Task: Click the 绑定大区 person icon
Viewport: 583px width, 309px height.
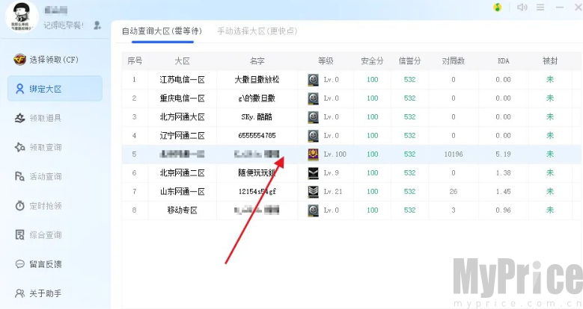Action: 19,89
